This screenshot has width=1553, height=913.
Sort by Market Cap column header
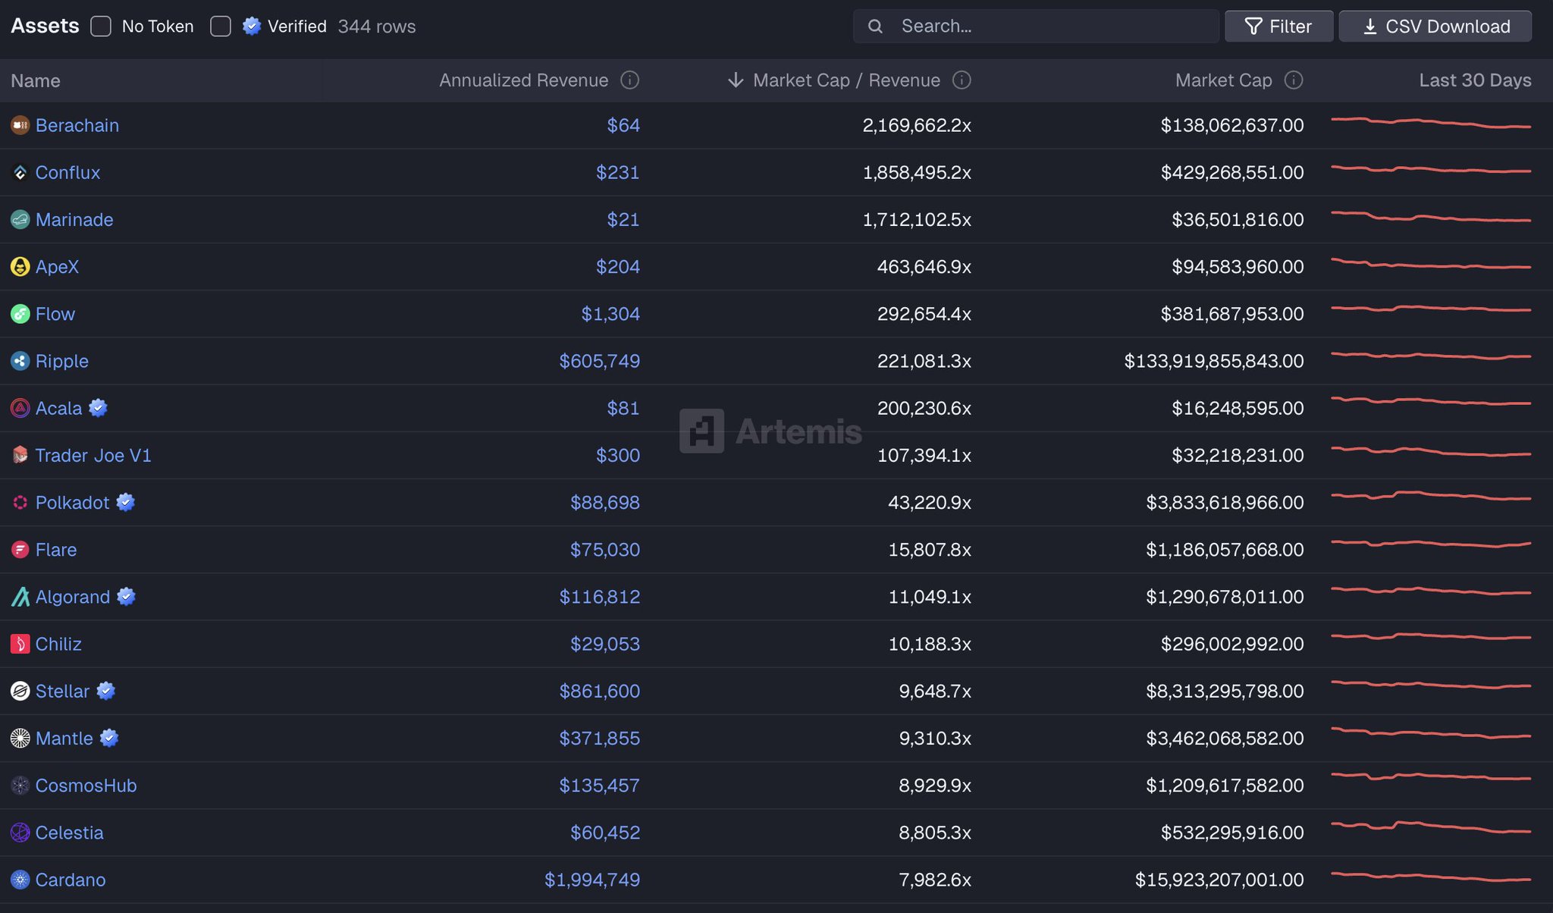(x=1223, y=80)
